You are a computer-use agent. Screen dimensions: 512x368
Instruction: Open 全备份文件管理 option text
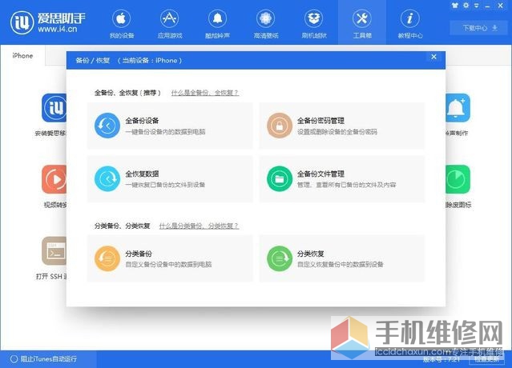[x=321, y=174]
